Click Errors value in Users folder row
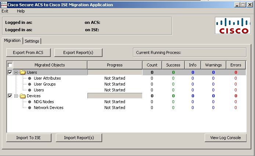 click(236, 72)
